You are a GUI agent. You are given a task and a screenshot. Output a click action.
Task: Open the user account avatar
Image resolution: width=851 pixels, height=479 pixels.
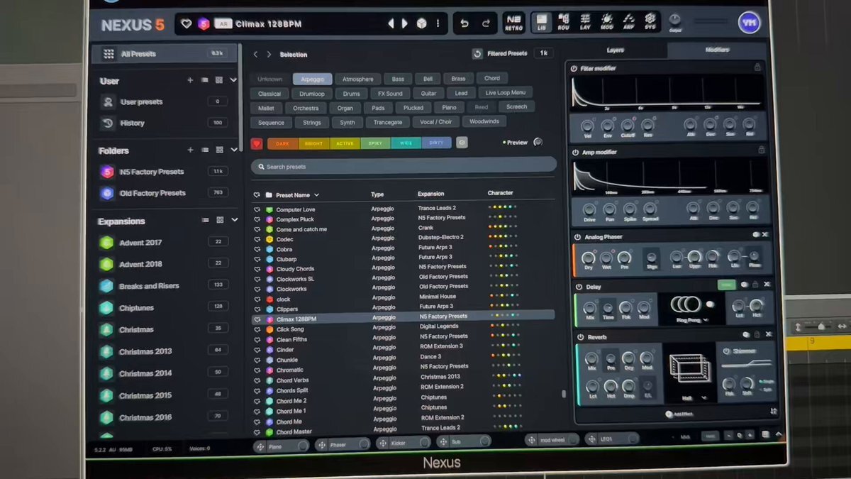[749, 23]
